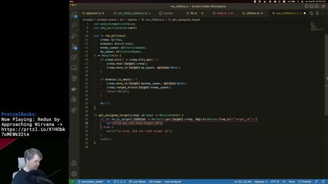328x184 pixels.
Task: Open the Accounts icon
Action: click(x=74, y=163)
